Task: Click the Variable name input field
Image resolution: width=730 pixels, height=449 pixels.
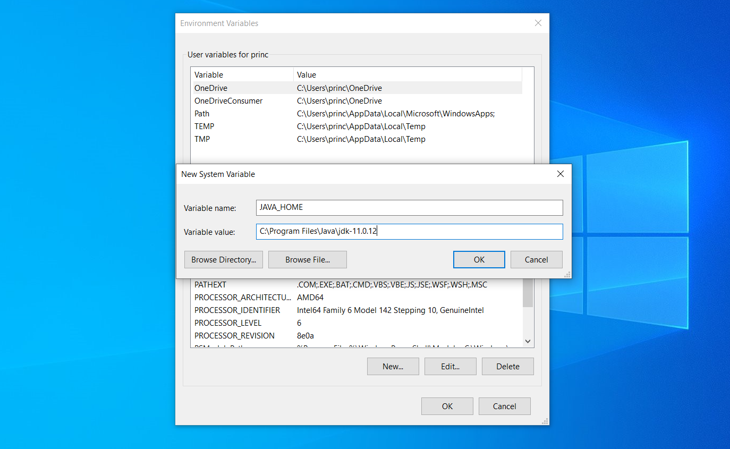Action: click(409, 208)
